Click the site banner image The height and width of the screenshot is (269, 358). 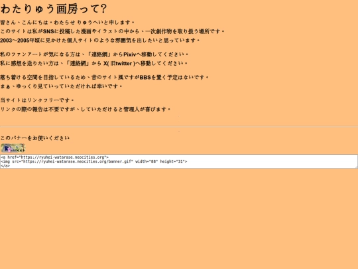tap(13, 148)
